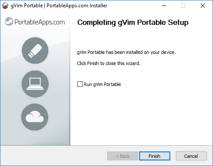This screenshot has width=213, height=166.
Task: Click the PortableApps.com swirl logo icon
Action: [x=9, y=22]
